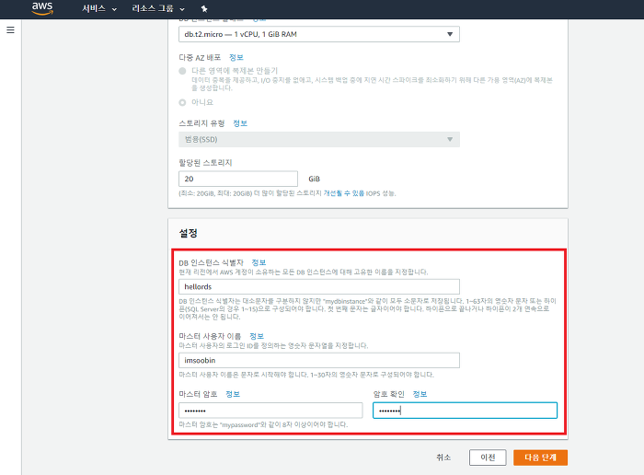The height and width of the screenshot is (475, 644).
Task: Click the master username field containing imsoobin
Action: pyautogui.click(x=319, y=360)
